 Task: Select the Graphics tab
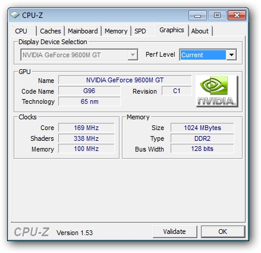[172, 30]
